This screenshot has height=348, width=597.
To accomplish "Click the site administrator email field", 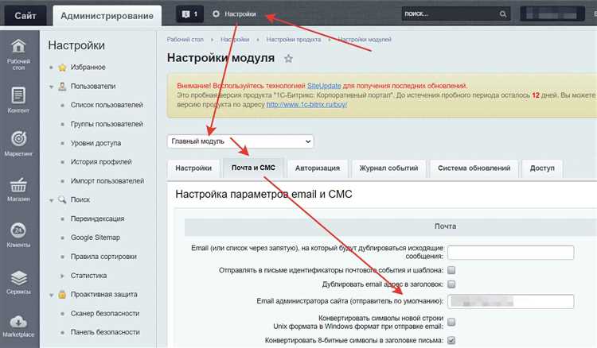I will (x=510, y=302).
